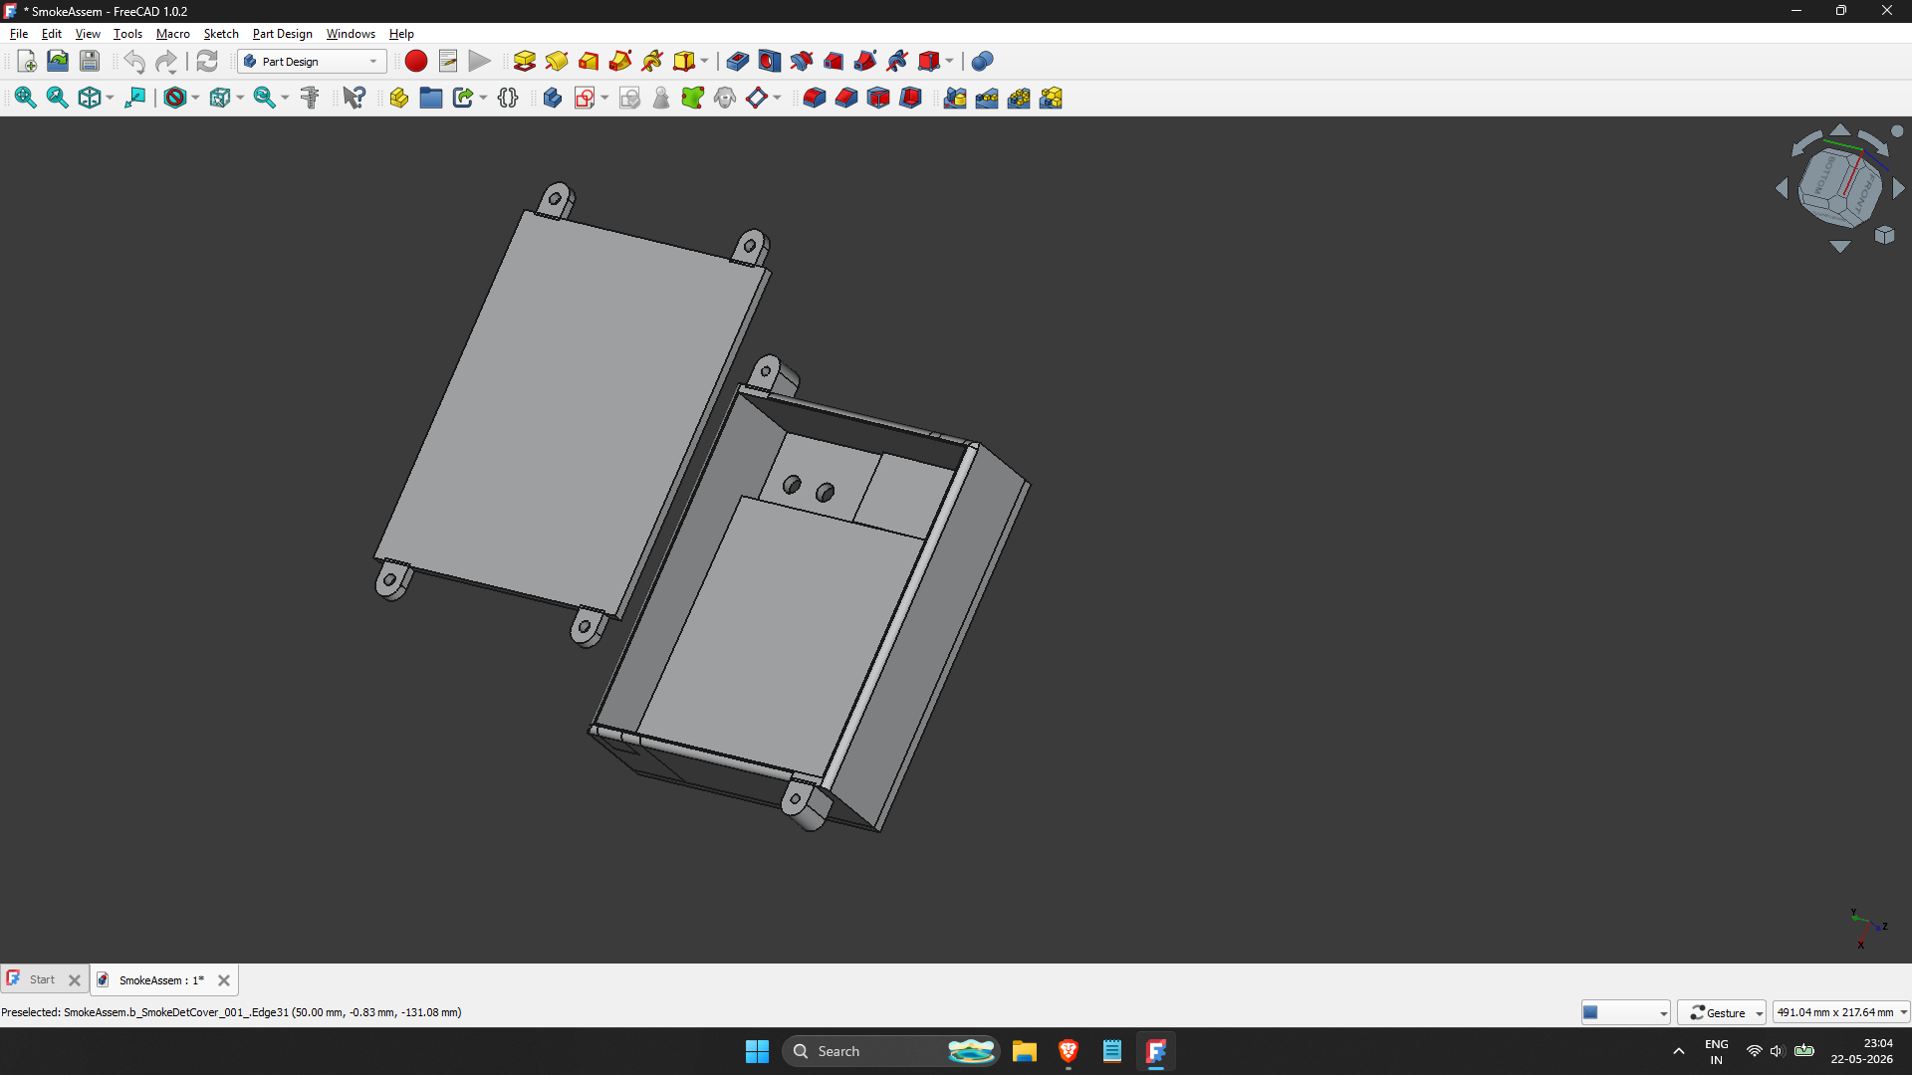
Task: Apply the Polar Pattern tool
Action: [1019, 98]
